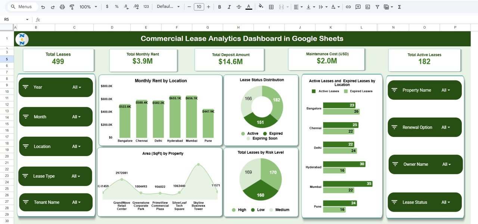Toggle italic formatting
The width and height of the screenshot is (478, 224).
[229, 7]
